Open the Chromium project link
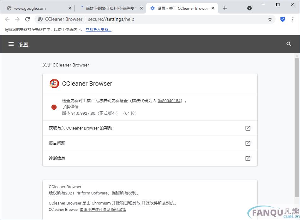The image size is (300, 220). (101, 203)
